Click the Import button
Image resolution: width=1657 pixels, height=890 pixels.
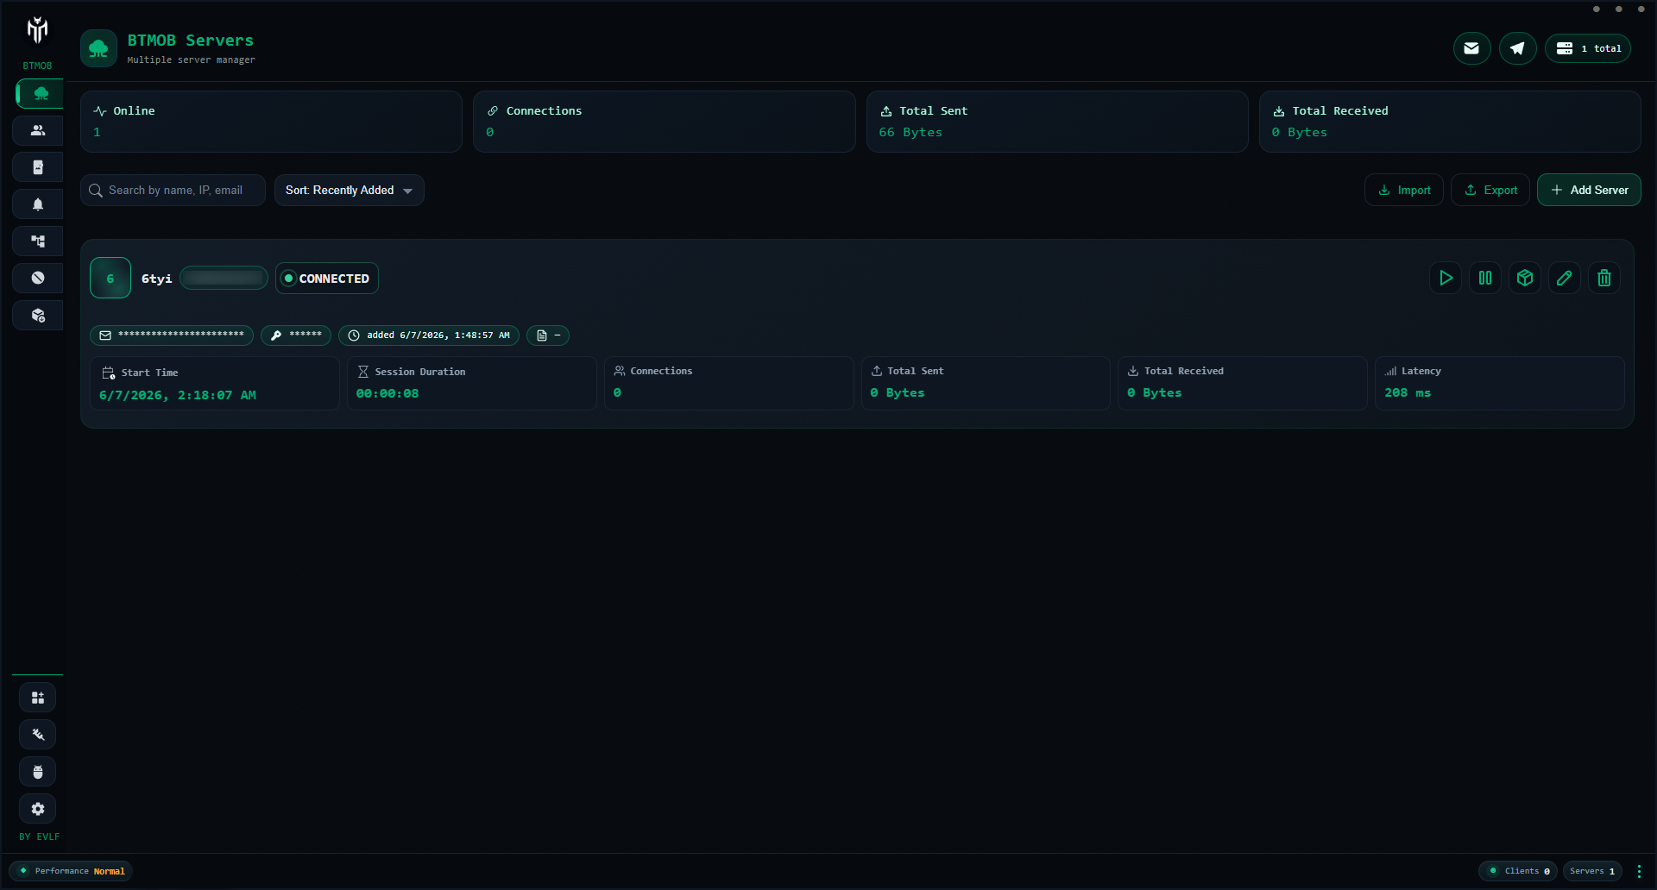(x=1404, y=190)
